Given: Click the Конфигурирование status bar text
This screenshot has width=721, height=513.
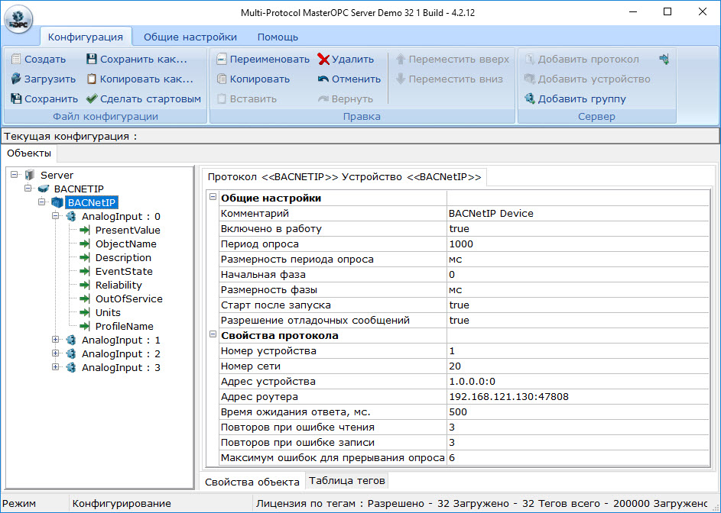Looking at the screenshot, I should point(122,503).
